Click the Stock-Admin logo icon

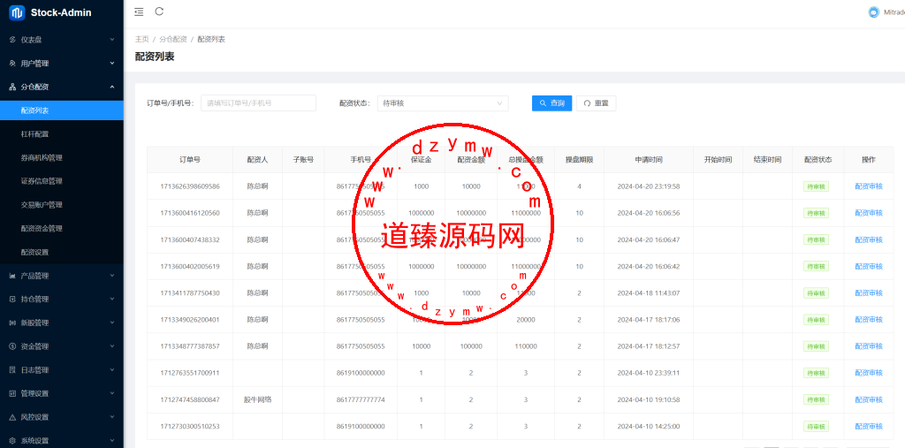[17, 12]
